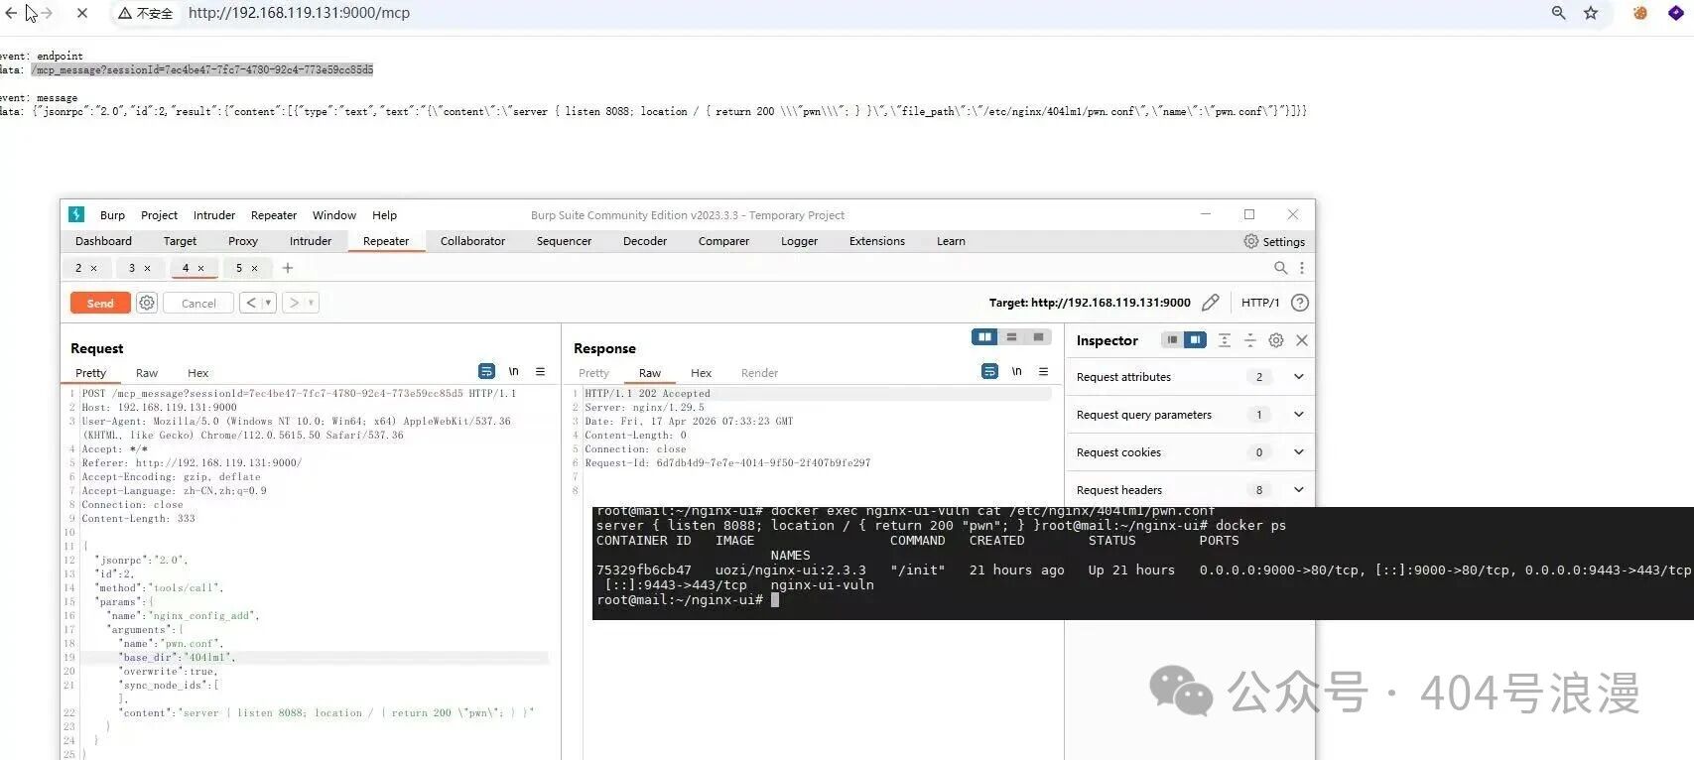Expand all Inspector sections icon
1694x760 pixels.
[x=1225, y=340]
